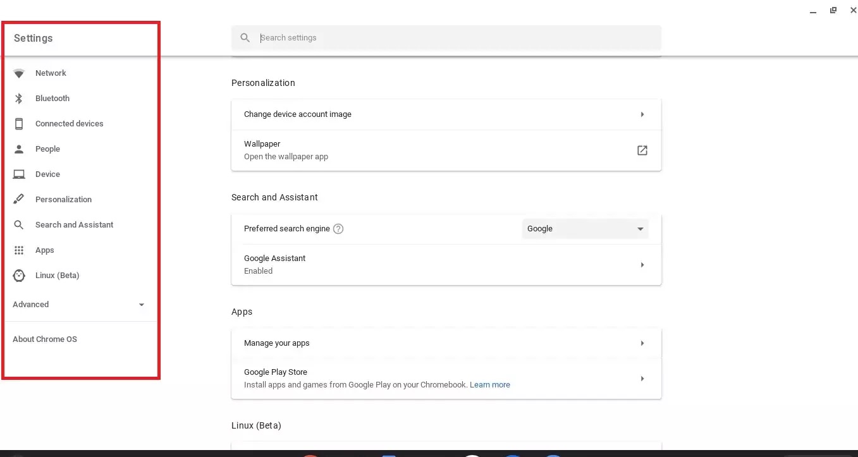858x457 pixels.
Task: Click the search magnifier icon in search bar
Action: (x=245, y=38)
